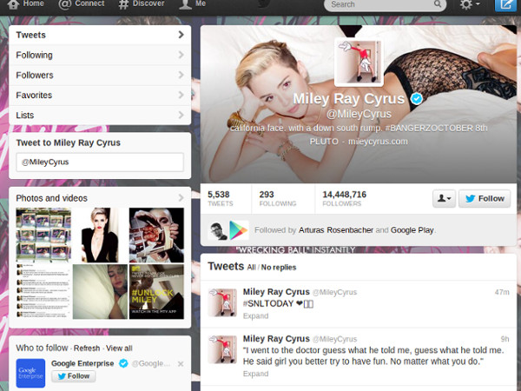This screenshot has height=391, width=521.
Task: Select the Following sidebar item
Action: pyautogui.click(x=100, y=55)
